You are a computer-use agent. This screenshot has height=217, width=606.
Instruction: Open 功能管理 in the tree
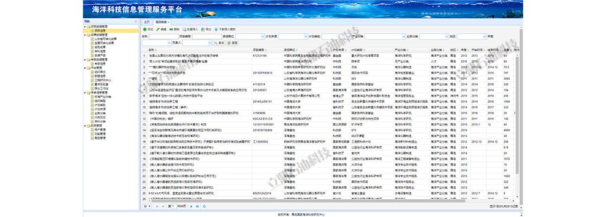pos(99,134)
